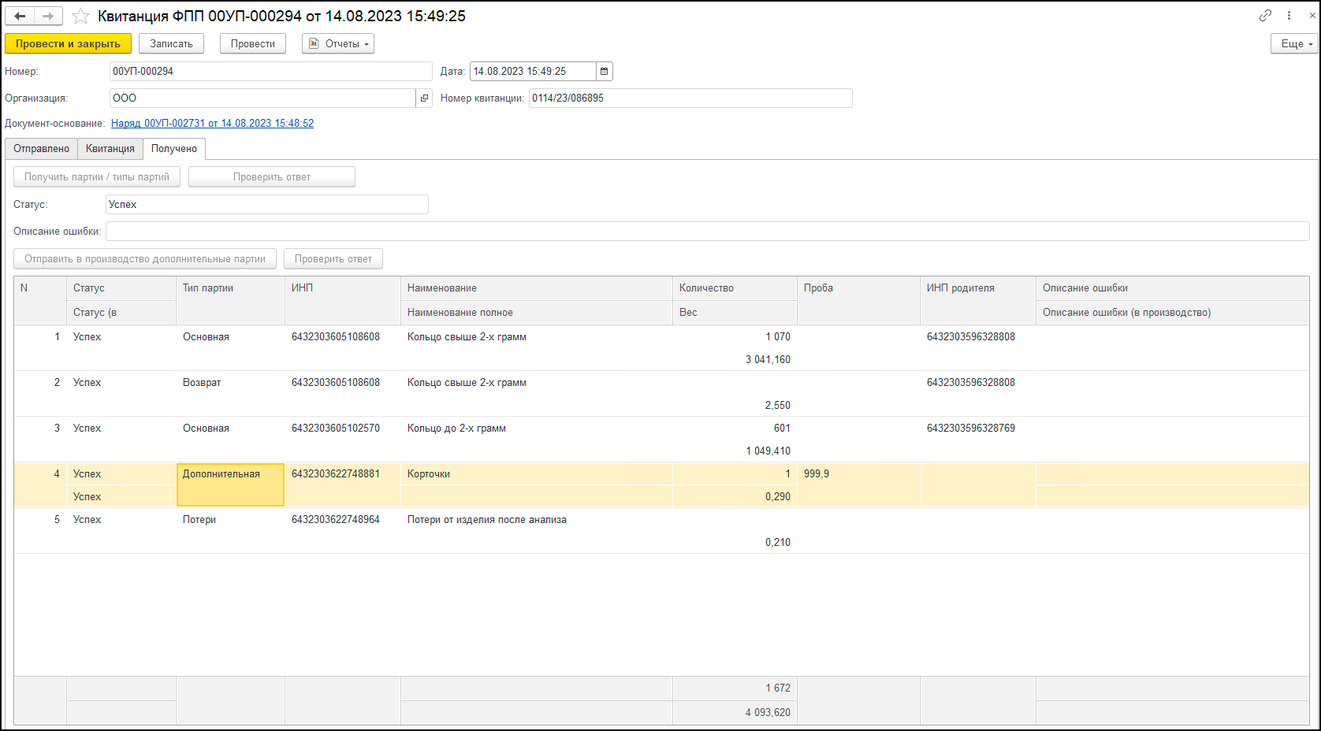
Task: Click the Провести button
Action: point(252,44)
